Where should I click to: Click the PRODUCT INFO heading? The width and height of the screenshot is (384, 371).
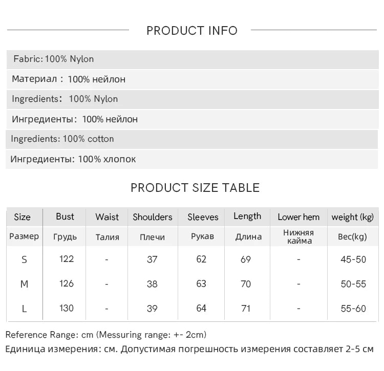(x=192, y=31)
